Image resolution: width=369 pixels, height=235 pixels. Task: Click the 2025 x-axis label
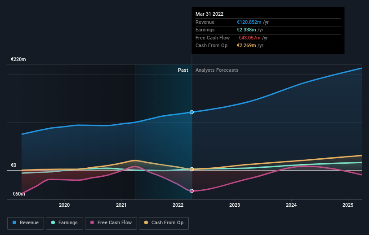(348, 205)
